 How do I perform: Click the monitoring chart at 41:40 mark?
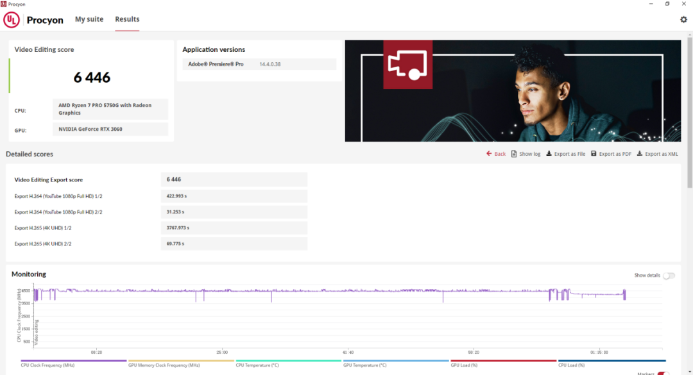point(348,318)
